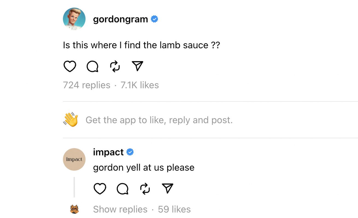This screenshot has width=358, height=218.
Task: Open the impact username link
Action: pyautogui.click(x=108, y=152)
